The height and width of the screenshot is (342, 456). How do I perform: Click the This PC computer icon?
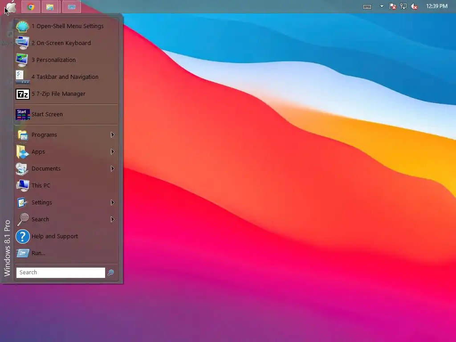tap(22, 186)
